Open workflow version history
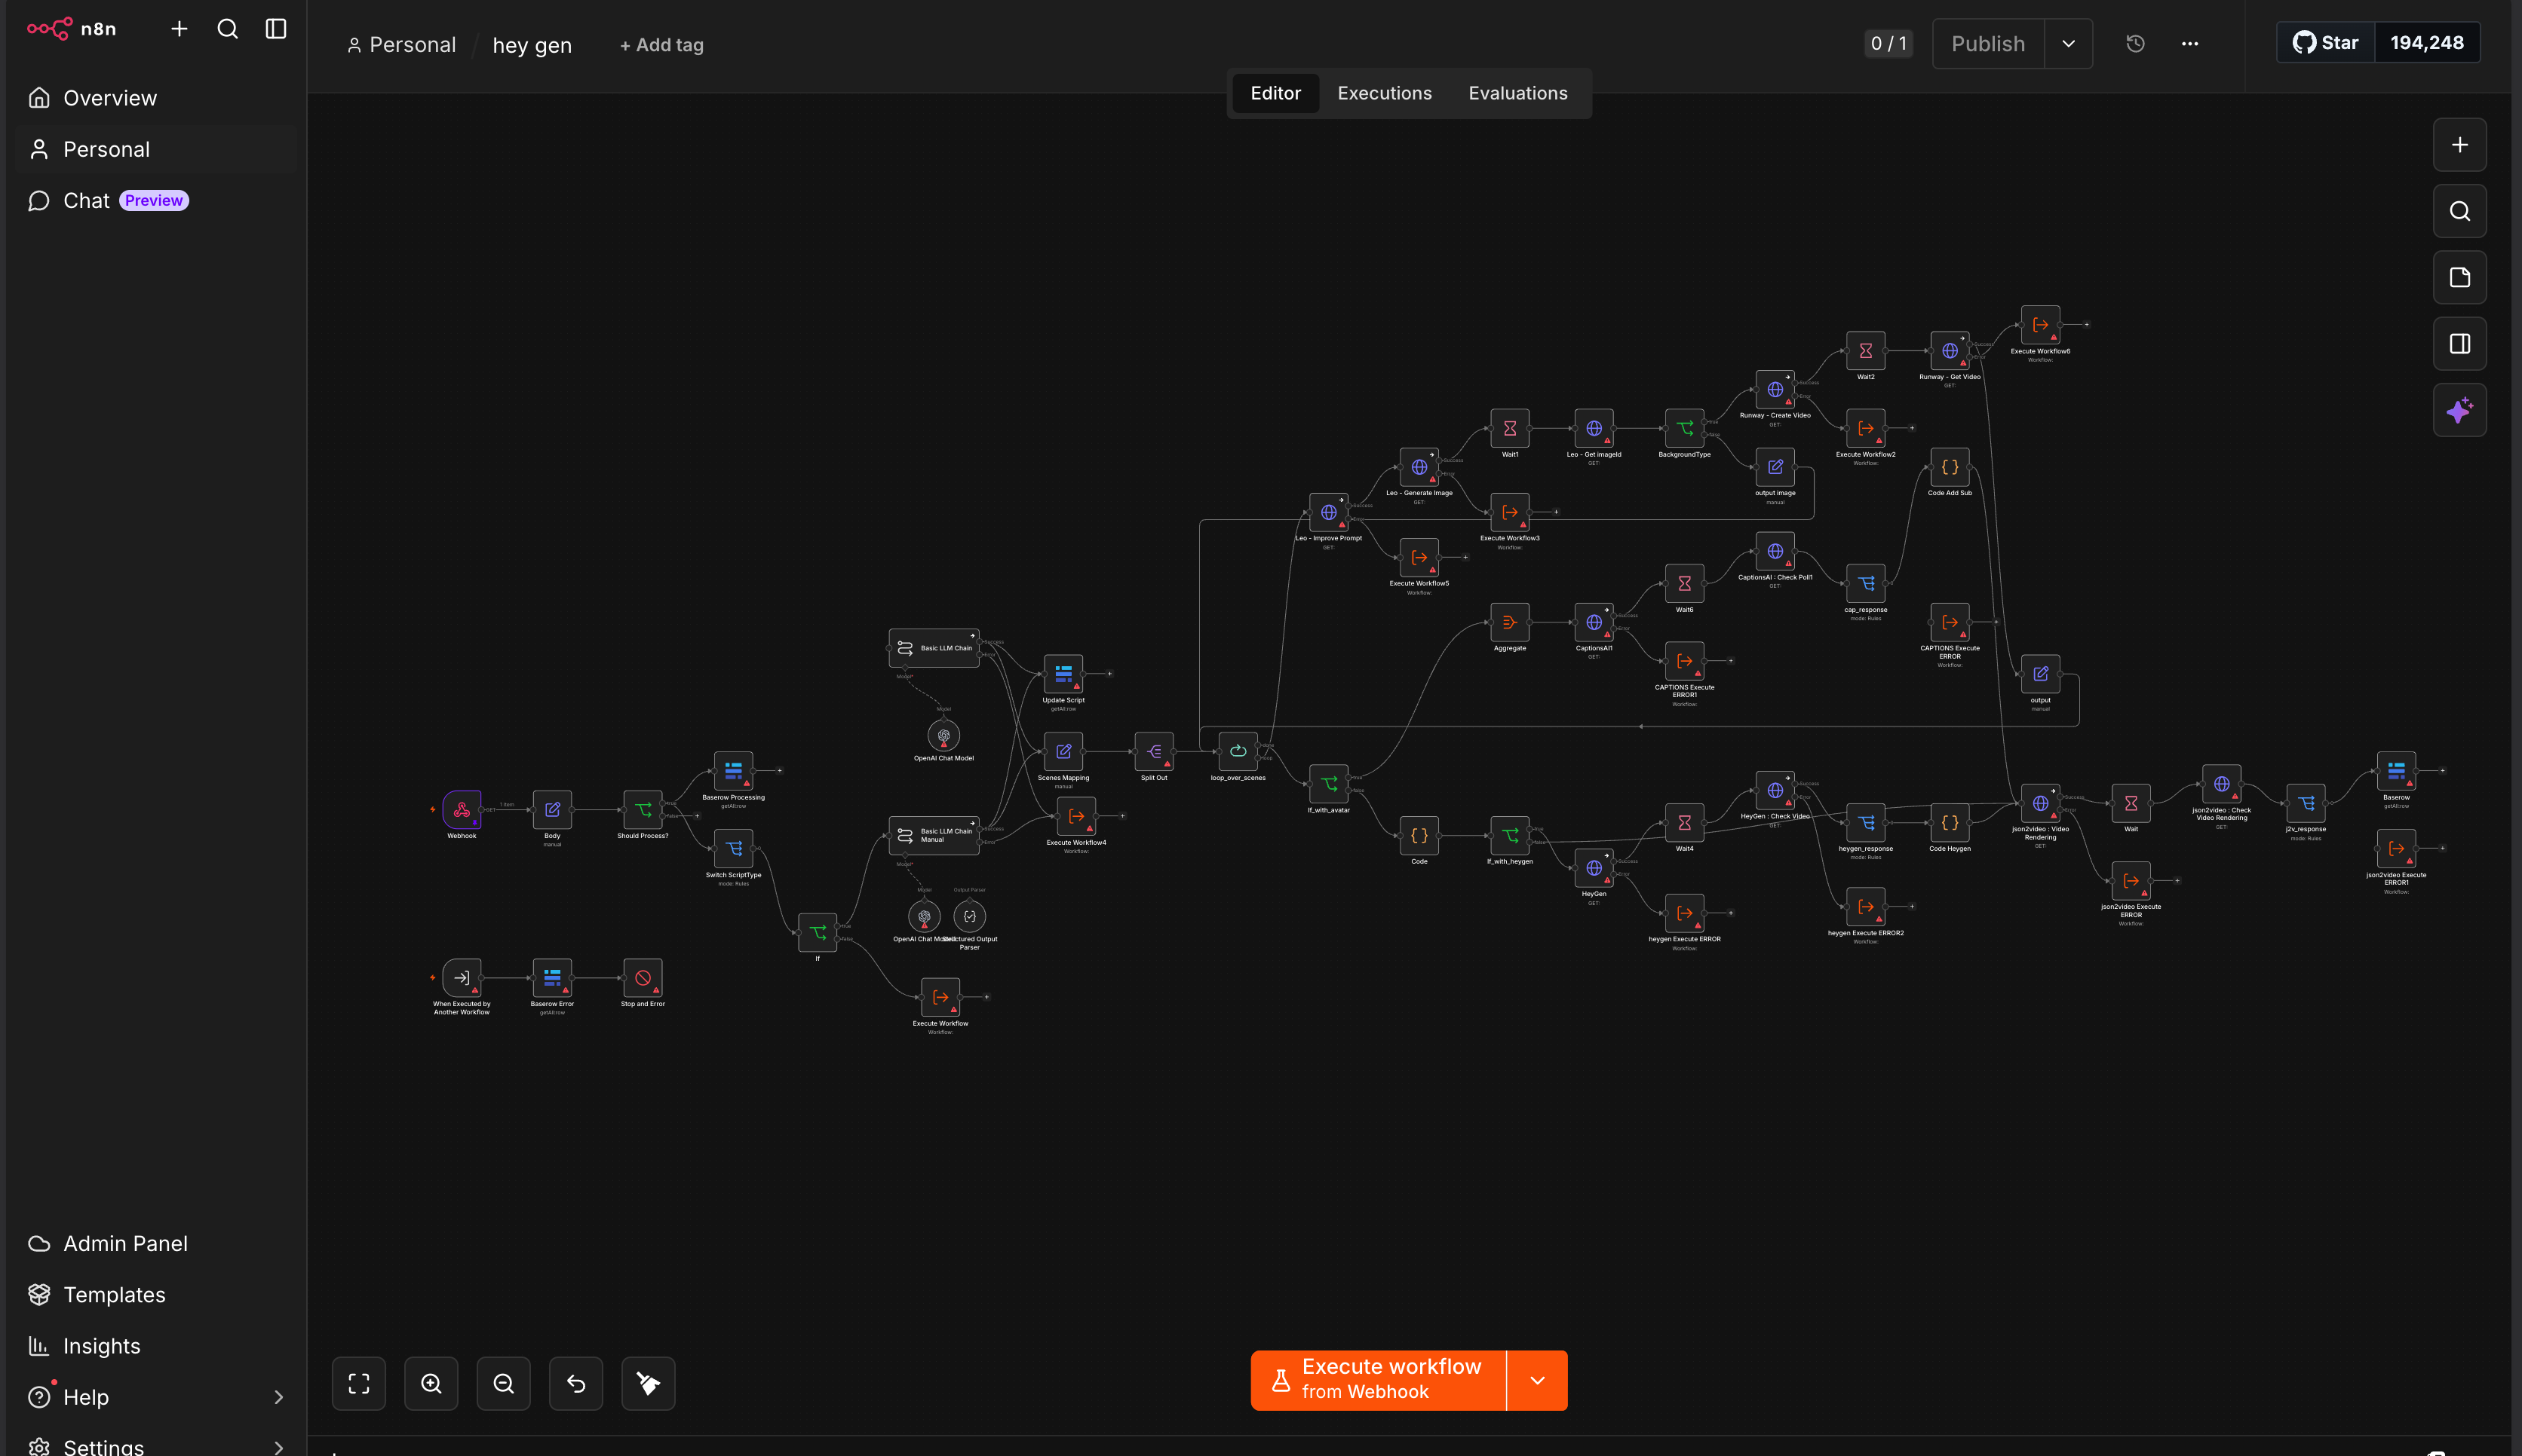Image resolution: width=2522 pixels, height=1456 pixels. pyautogui.click(x=2134, y=44)
